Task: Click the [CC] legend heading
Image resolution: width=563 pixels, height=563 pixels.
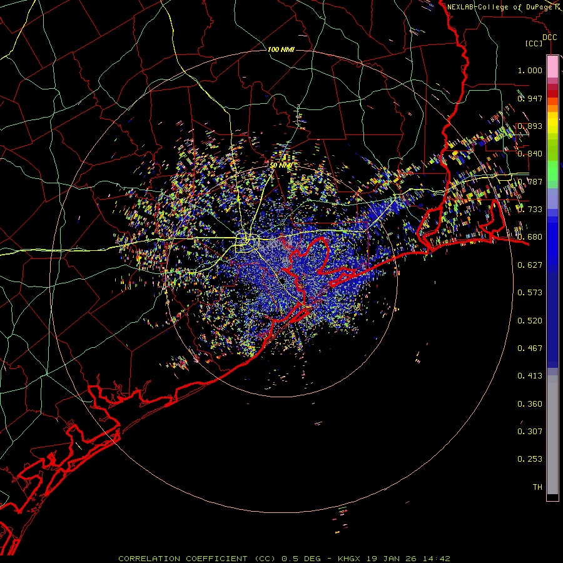Action: coord(534,43)
